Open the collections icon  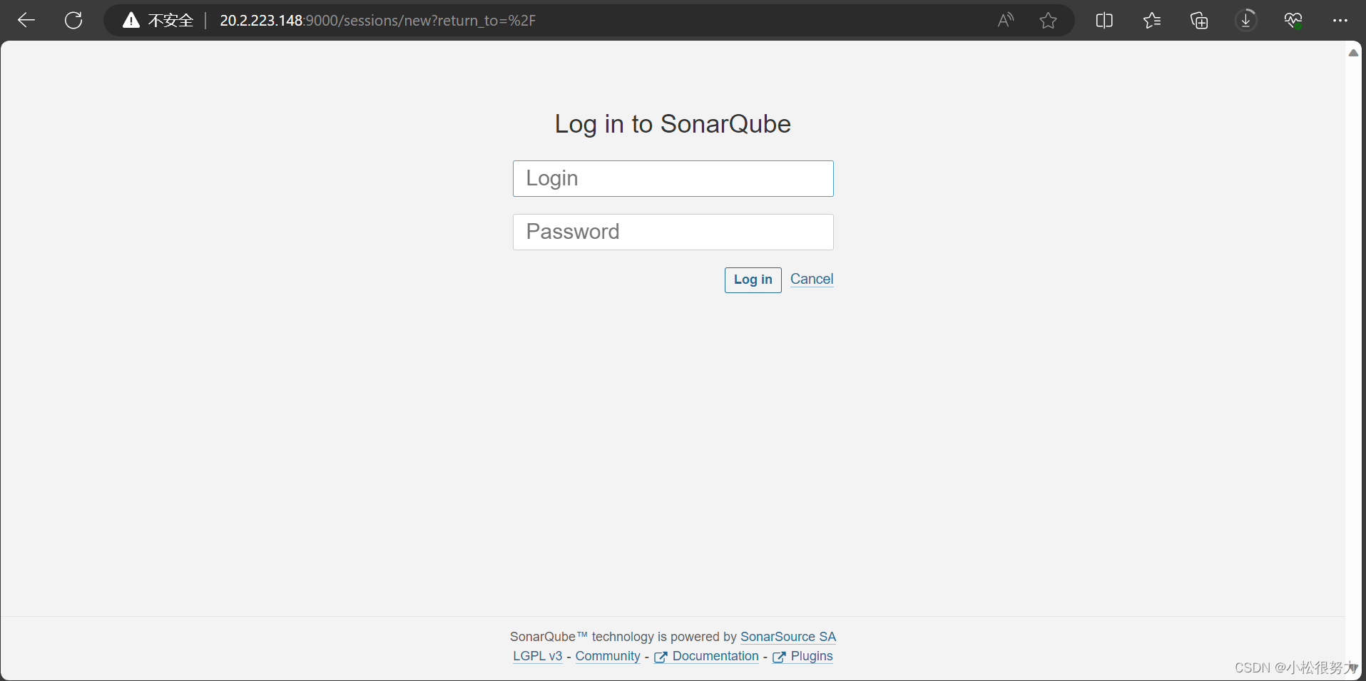[x=1199, y=21]
